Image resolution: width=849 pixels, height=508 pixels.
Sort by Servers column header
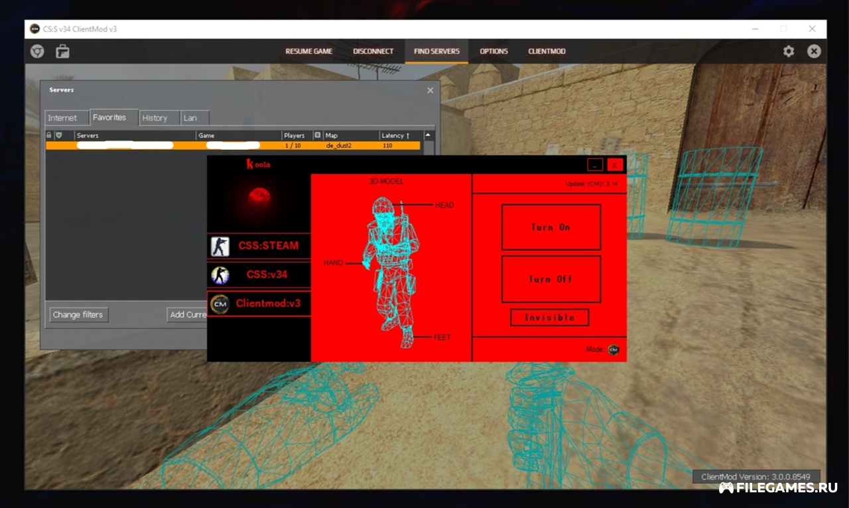135,135
